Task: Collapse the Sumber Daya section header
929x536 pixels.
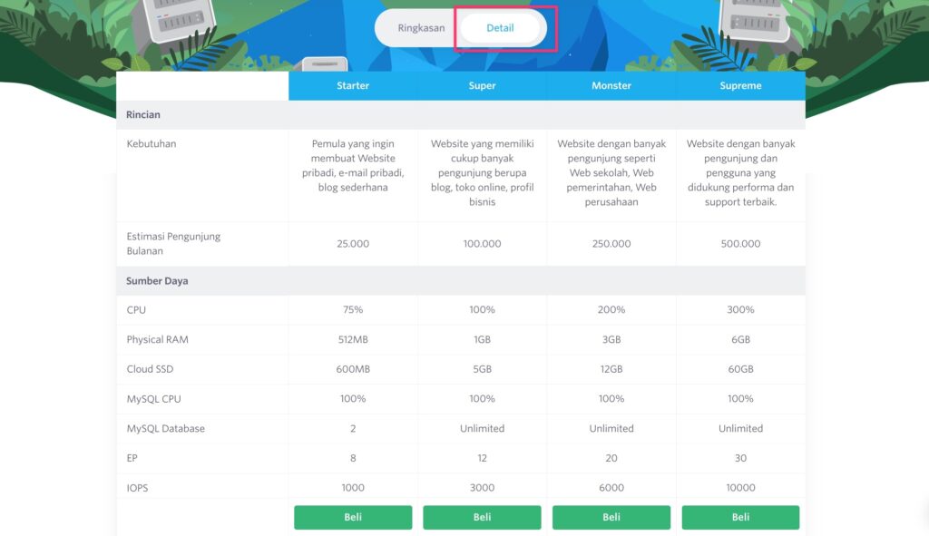Action: pyautogui.click(x=157, y=281)
